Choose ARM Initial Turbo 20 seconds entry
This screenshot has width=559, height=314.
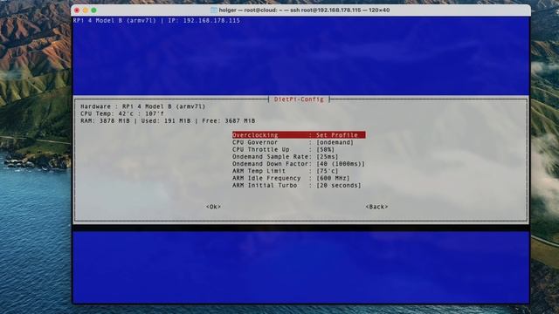(297, 185)
